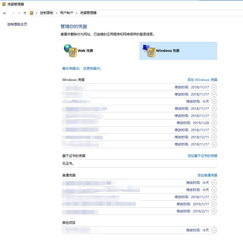Open the breadcrumb chevron between 控制面板 and 用户帐户

56,13
